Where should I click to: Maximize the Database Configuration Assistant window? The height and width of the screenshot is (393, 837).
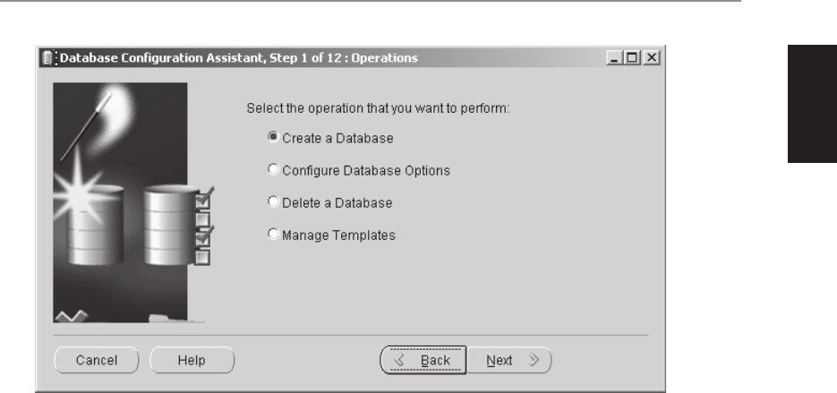tap(633, 57)
